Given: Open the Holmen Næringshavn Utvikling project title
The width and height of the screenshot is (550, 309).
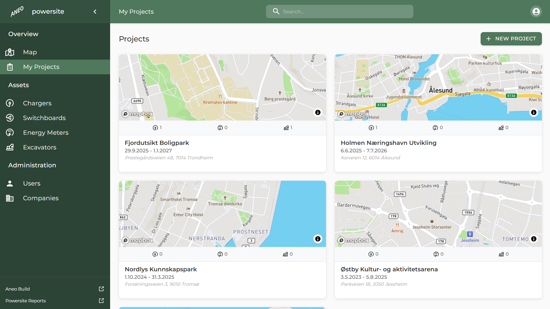Looking at the screenshot, I should click(x=388, y=143).
